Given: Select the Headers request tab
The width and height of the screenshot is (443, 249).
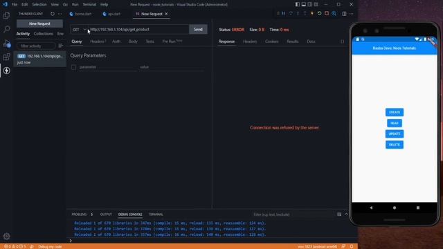Looking at the screenshot, I should coord(98,41).
